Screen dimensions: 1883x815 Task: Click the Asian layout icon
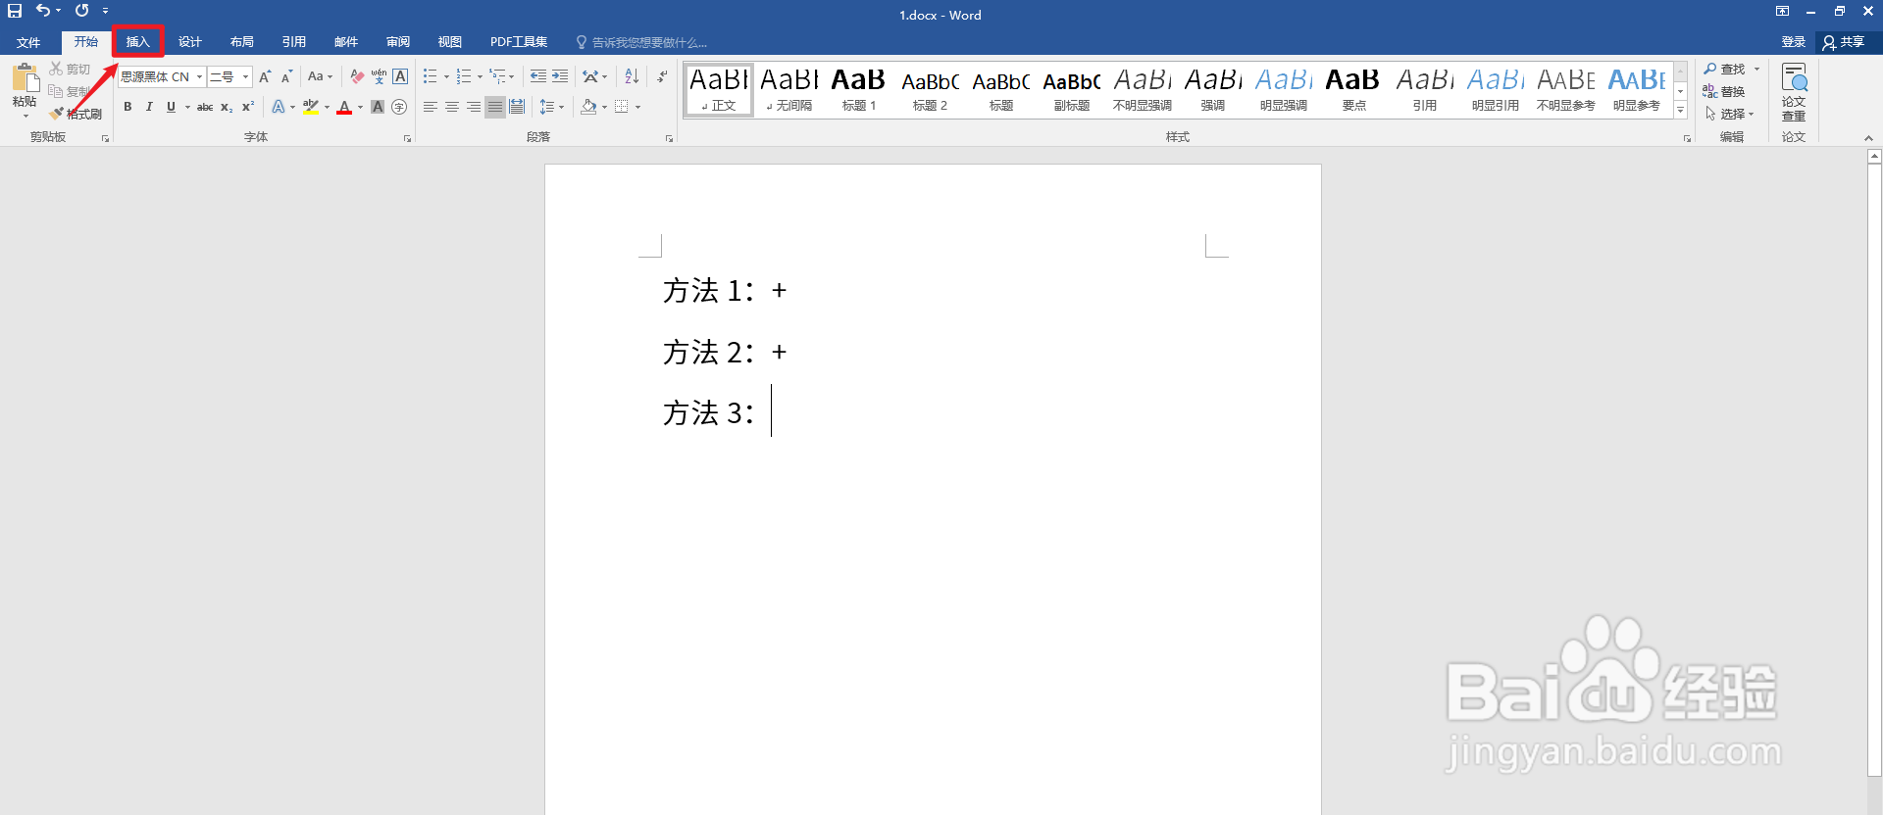point(591,76)
